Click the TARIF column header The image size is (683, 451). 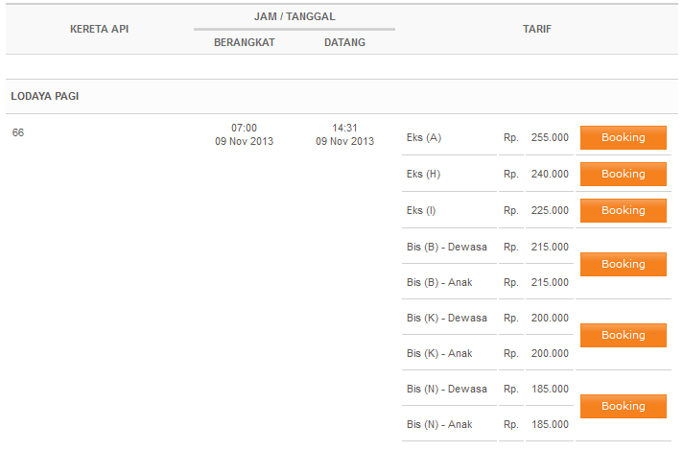click(536, 29)
